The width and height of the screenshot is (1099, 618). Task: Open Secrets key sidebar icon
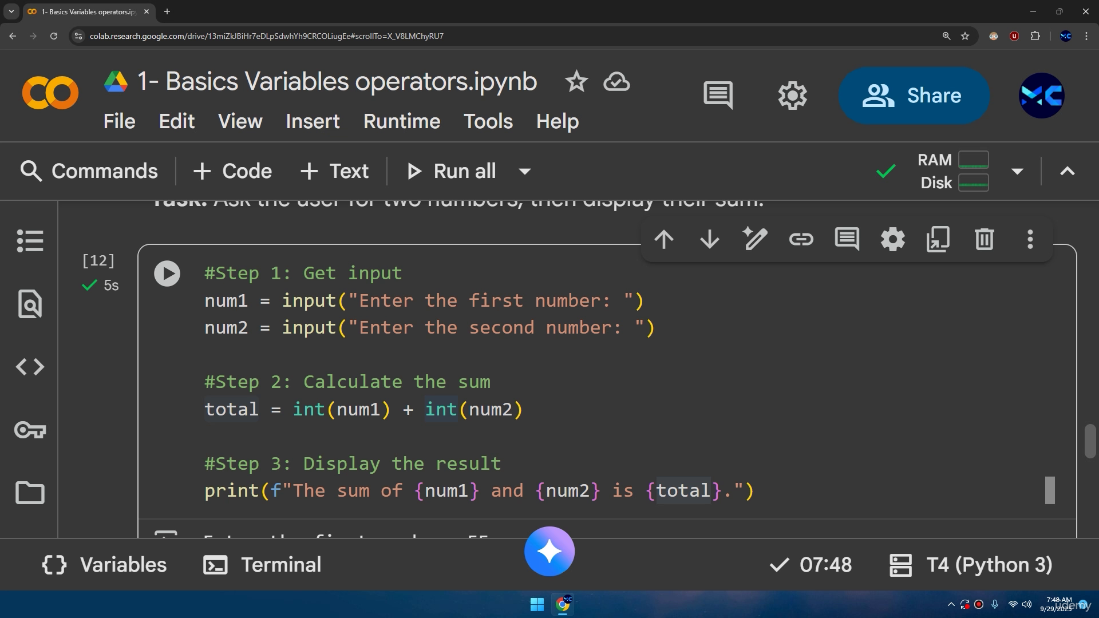pyautogui.click(x=30, y=430)
